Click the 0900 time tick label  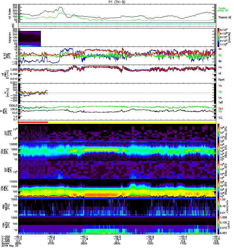(117, 243)
